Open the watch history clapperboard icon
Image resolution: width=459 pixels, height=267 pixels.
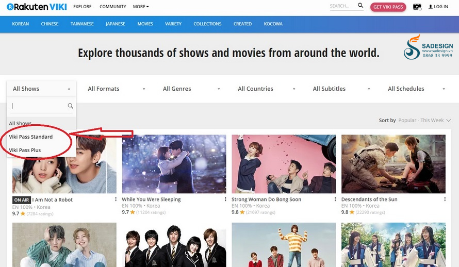(x=417, y=7)
